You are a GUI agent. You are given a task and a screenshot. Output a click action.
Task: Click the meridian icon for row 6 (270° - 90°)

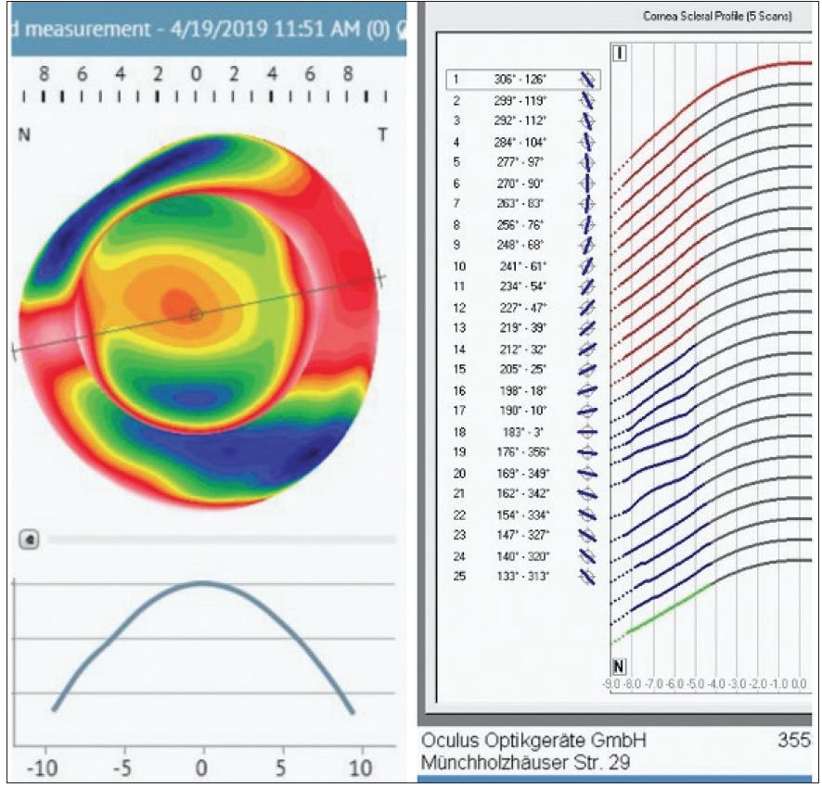tap(586, 184)
